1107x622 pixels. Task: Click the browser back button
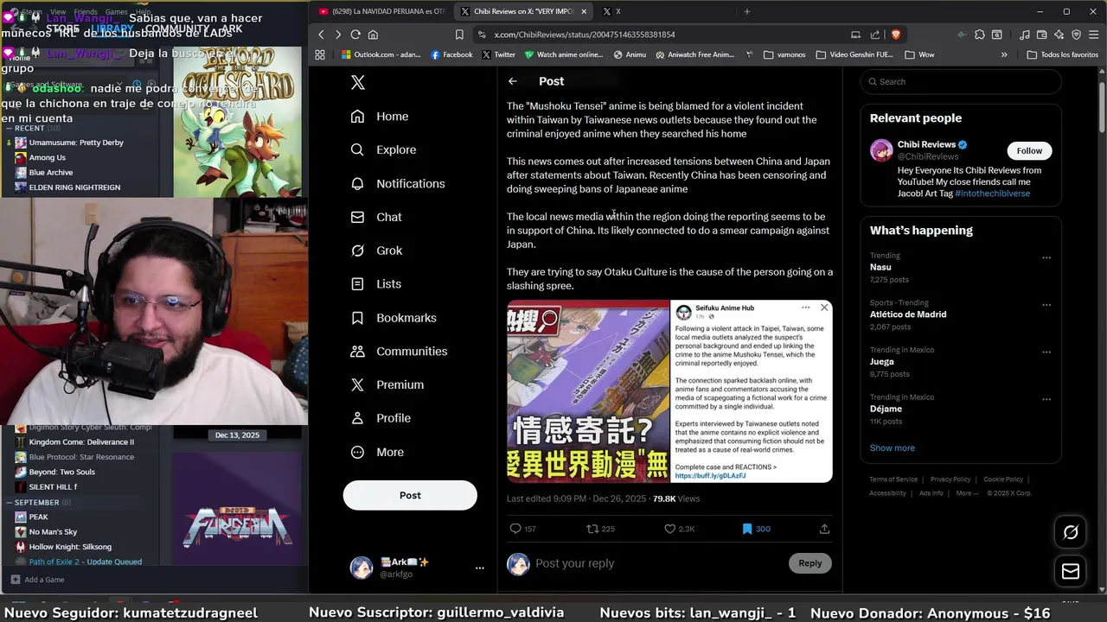(x=321, y=35)
